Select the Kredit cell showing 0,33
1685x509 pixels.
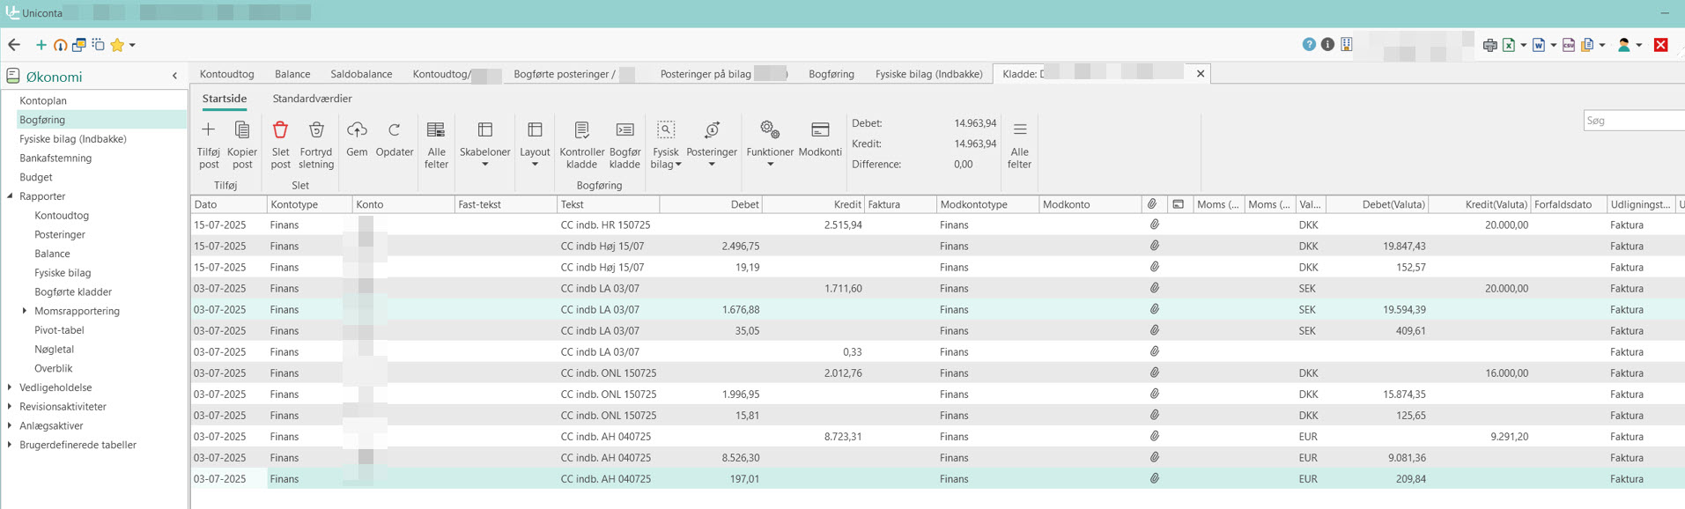coord(813,351)
